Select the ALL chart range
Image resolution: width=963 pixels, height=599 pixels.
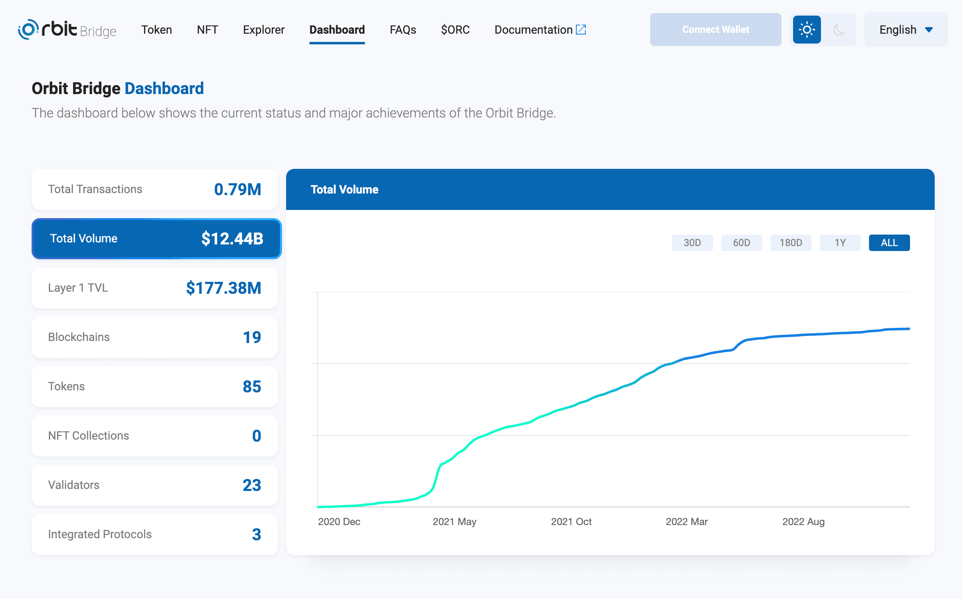tap(889, 243)
